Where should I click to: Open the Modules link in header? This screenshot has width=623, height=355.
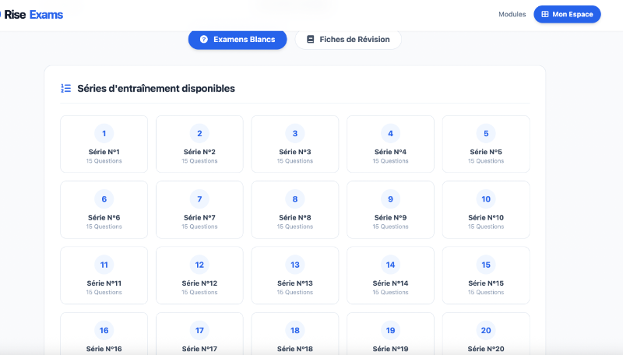click(512, 15)
